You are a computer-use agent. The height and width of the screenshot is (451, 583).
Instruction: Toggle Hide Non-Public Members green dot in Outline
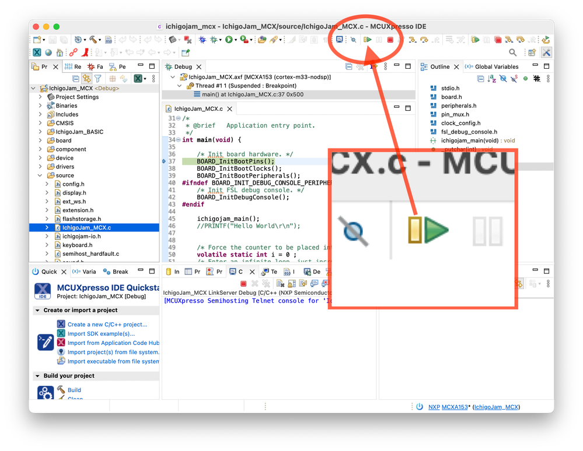525,79
